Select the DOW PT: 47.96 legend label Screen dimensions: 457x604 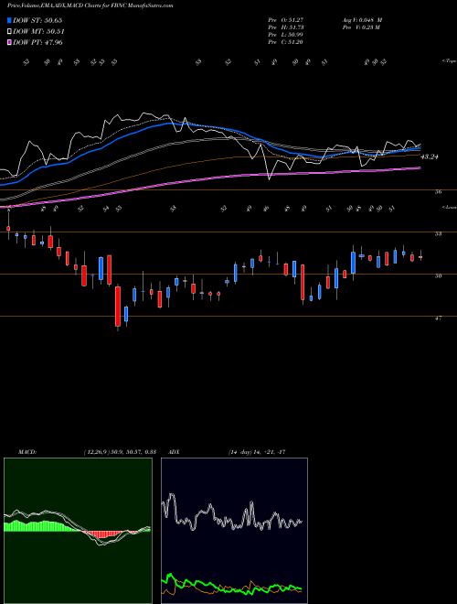pos(37,42)
